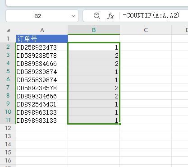This screenshot has width=188, height=167.
Task: Select cell containing DD258923473
Action: click(x=42, y=47)
